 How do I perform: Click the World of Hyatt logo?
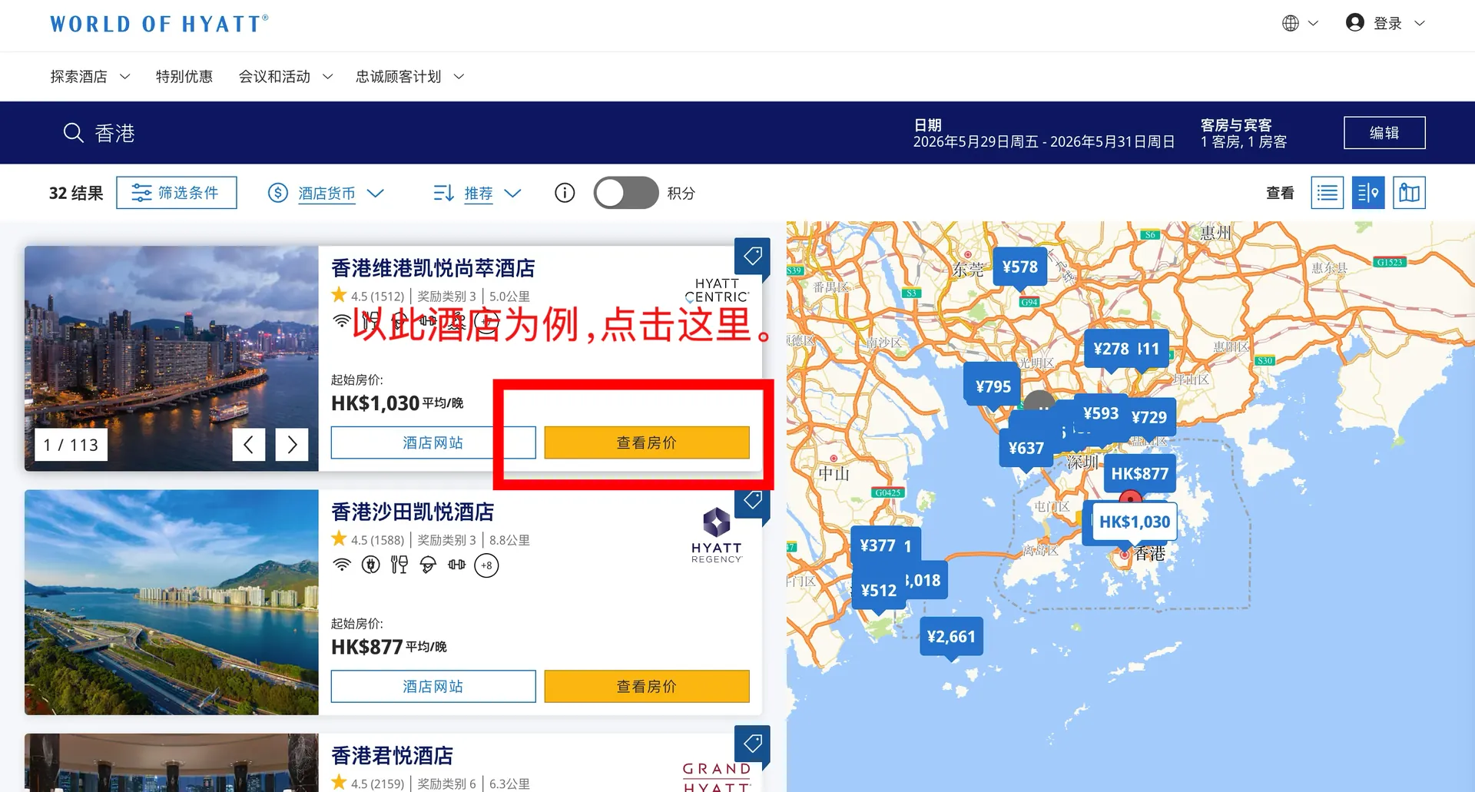pyautogui.click(x=159, y=24)
